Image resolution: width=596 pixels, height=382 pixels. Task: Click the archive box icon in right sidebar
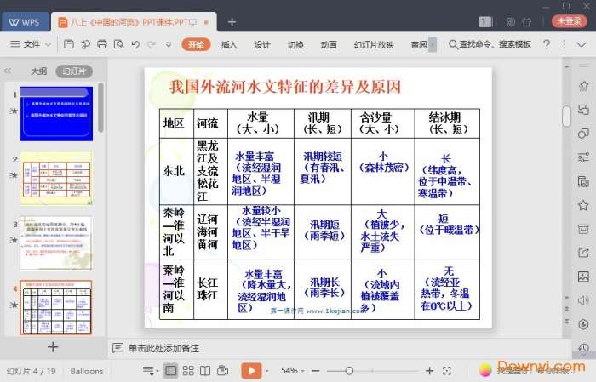583,229
